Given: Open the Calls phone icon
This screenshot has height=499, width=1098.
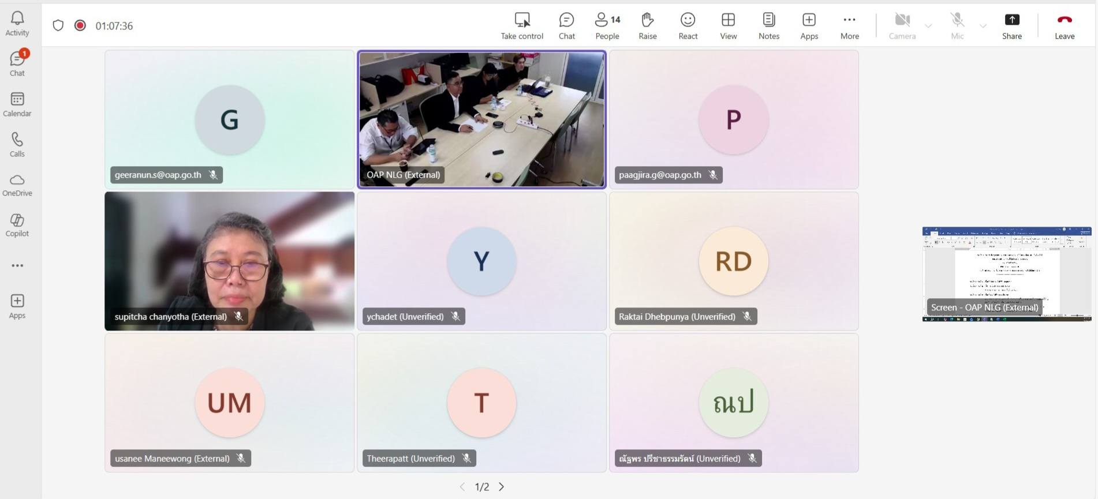Looking at the screenshot, I should click(x=17, y=145).
